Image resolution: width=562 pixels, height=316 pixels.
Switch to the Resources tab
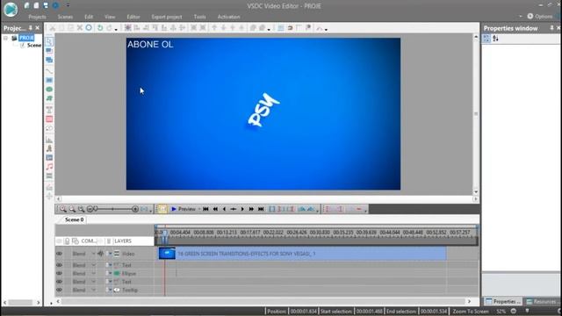541,302
